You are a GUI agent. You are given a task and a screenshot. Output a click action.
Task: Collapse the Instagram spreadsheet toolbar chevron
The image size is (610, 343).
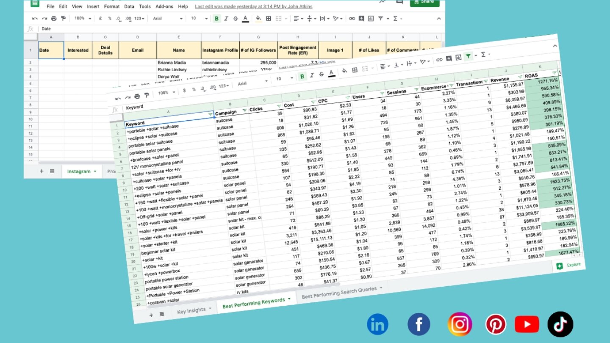coord(439,19)
